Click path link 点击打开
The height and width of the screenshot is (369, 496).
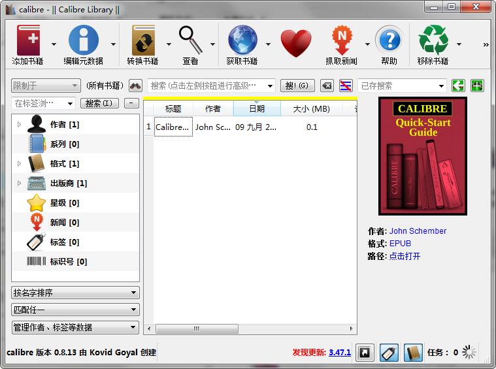click(x=405, y=256)
